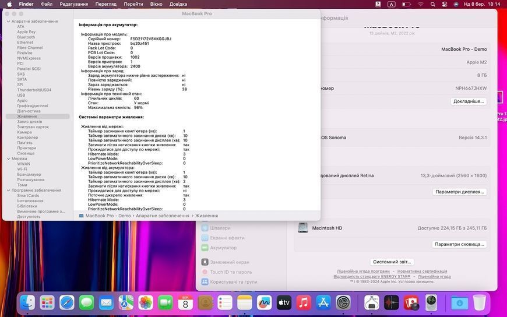
Task: Launch FaceTime from the Dock
Action: (166, 303)
